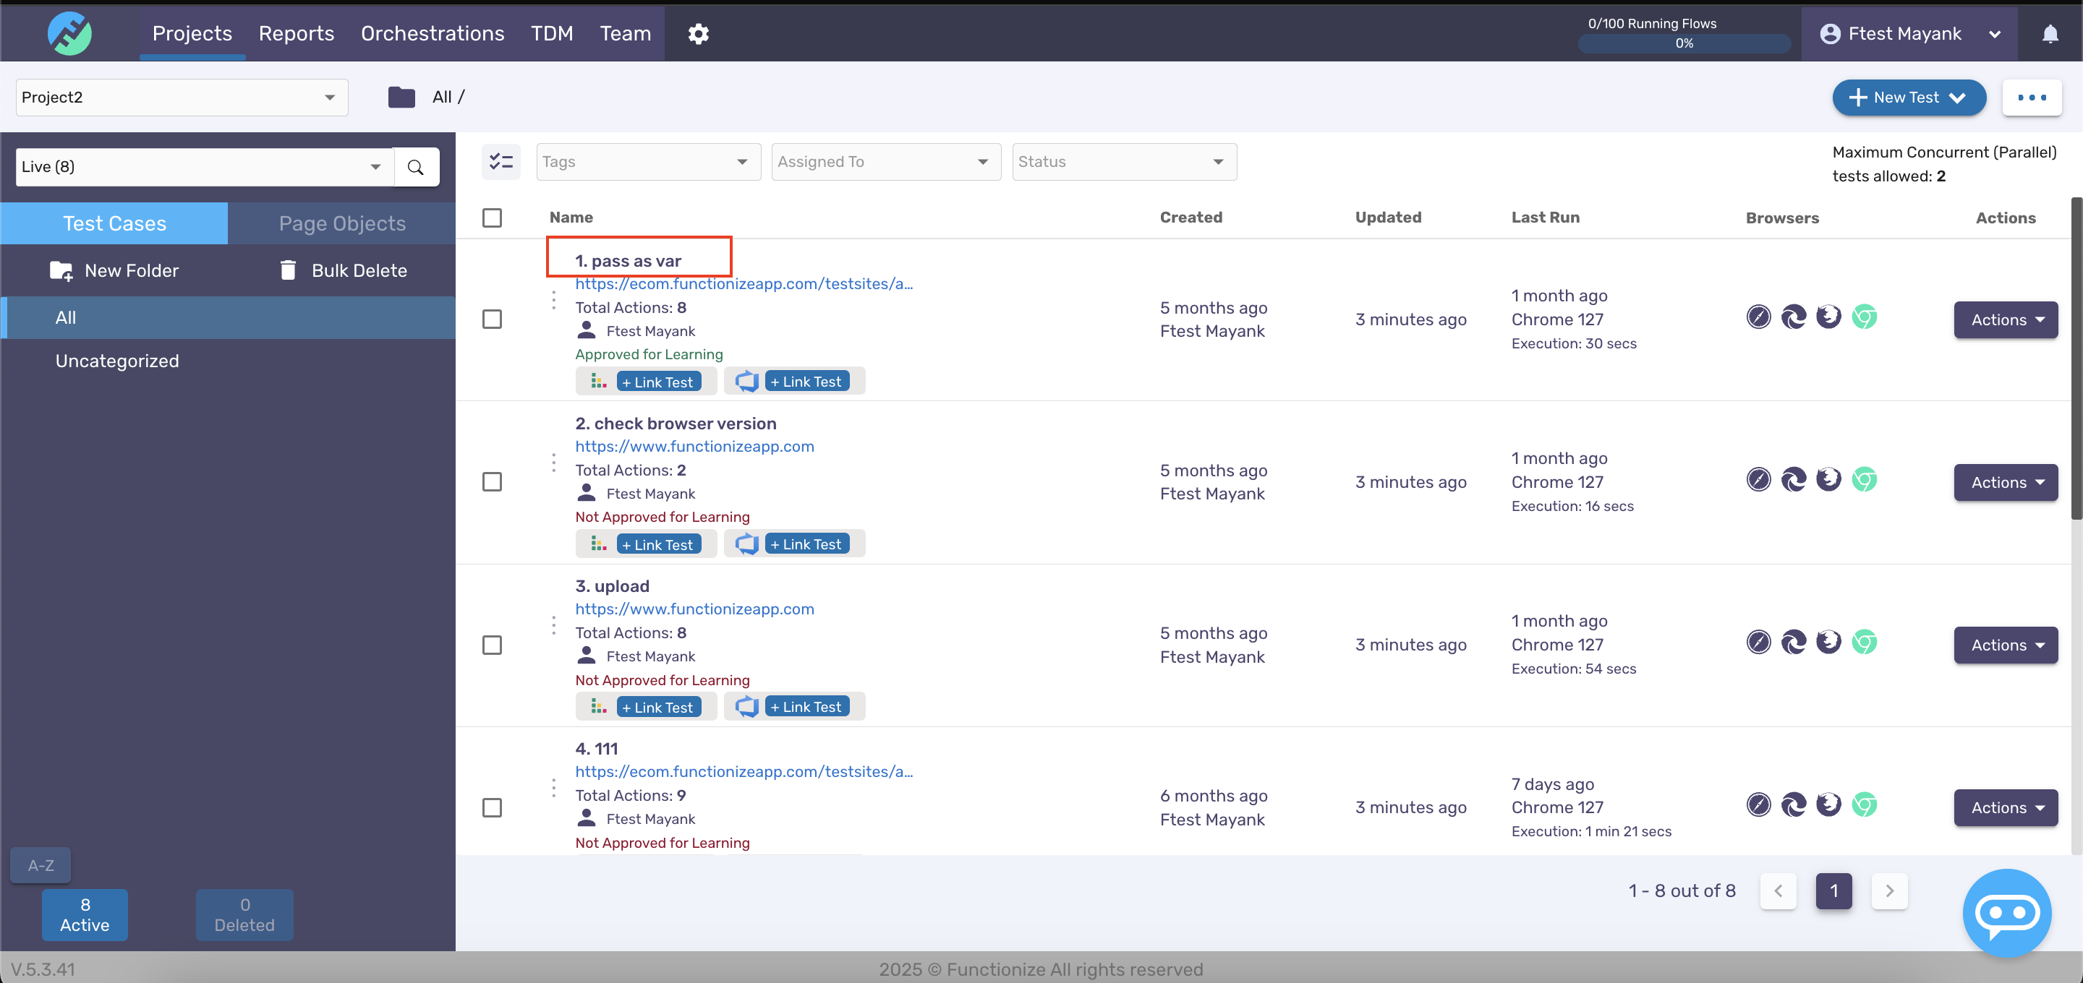Click the search magnifier icon
Screen dimensions: 2083x983
point(416,166)
